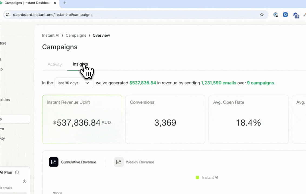This screenshot has height=194, width=306.
Task: Bookmark the page using the star icon
Action: (262, 15)
